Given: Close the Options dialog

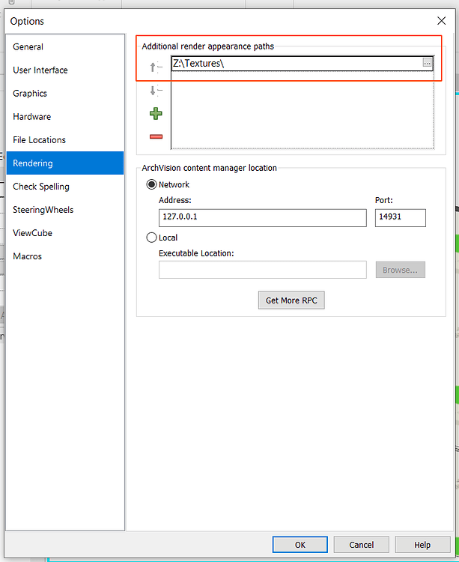Looking at the screenshot, I should [442, 21].
